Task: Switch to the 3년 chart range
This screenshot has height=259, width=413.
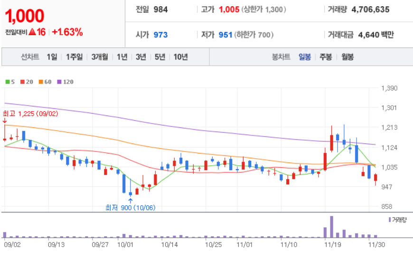Action: 141,57
